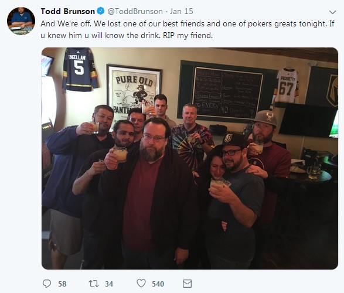Click the blue verified badge next to Todd Brunson
Viewport: 344px width, 293px height.
tap(101, 11)
